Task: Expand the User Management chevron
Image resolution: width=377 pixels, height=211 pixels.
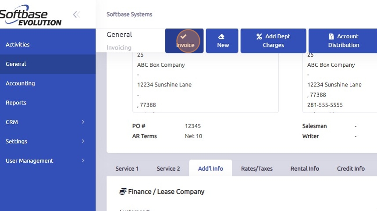Action: pos(83,161)
